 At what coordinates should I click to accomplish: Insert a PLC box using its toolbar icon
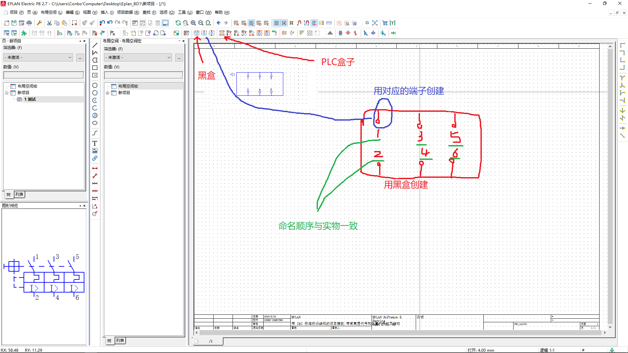(x=222, y=33)
